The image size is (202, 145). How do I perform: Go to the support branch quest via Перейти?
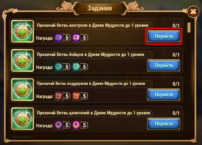pos(164,95)
